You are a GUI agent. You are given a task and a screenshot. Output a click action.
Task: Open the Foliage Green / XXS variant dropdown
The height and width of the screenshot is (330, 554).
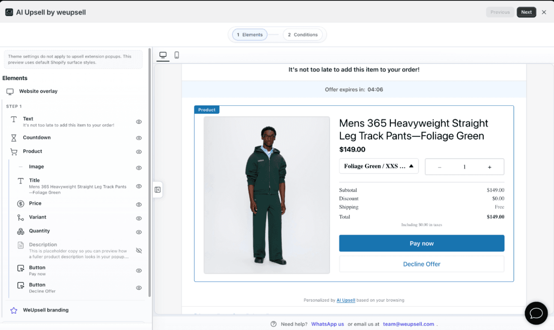[x=378, y=166]
